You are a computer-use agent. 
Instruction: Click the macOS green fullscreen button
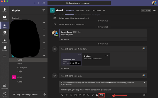click(7, 1)
